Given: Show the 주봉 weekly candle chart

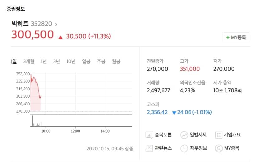Looking at the screenshot, I should coord(101,61).
